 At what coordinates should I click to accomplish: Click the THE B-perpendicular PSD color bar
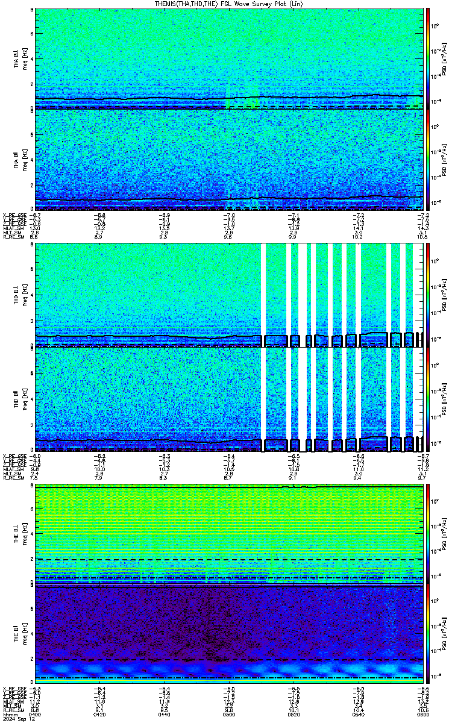[428, 534]
